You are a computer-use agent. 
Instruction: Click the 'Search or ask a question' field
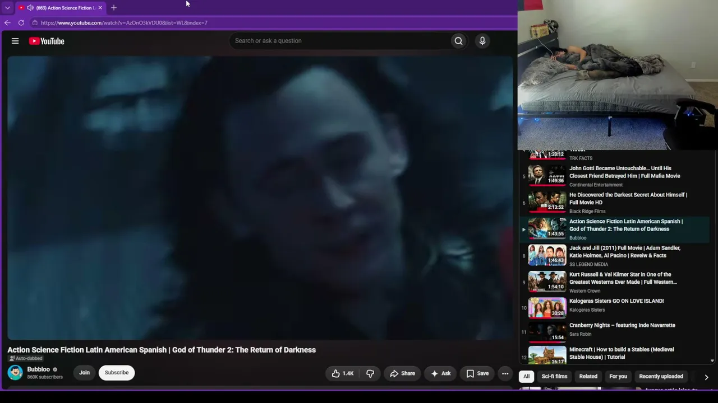[x=339, y=41]
